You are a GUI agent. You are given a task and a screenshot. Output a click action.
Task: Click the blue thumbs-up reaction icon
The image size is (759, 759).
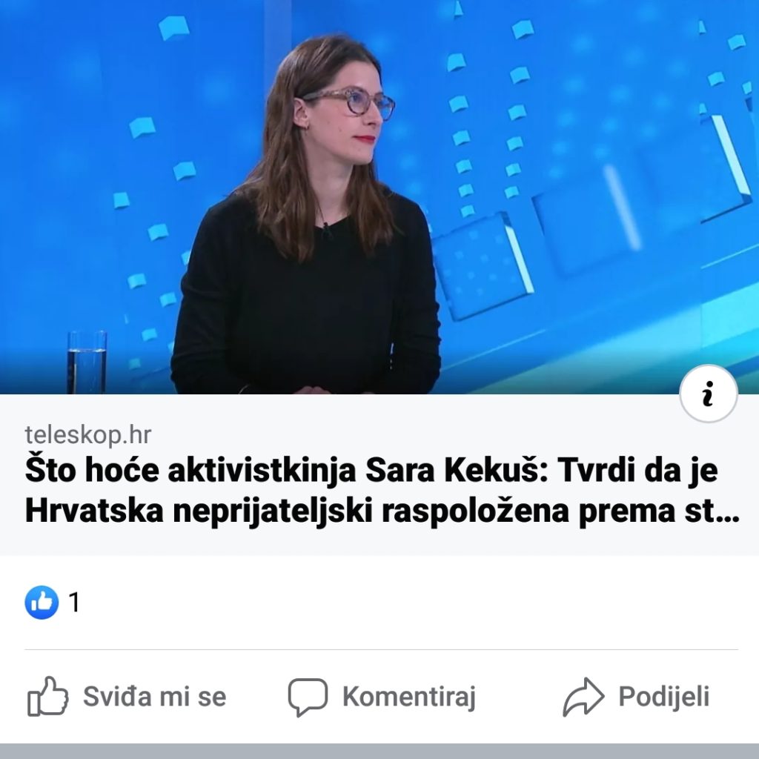pos(42,602)
